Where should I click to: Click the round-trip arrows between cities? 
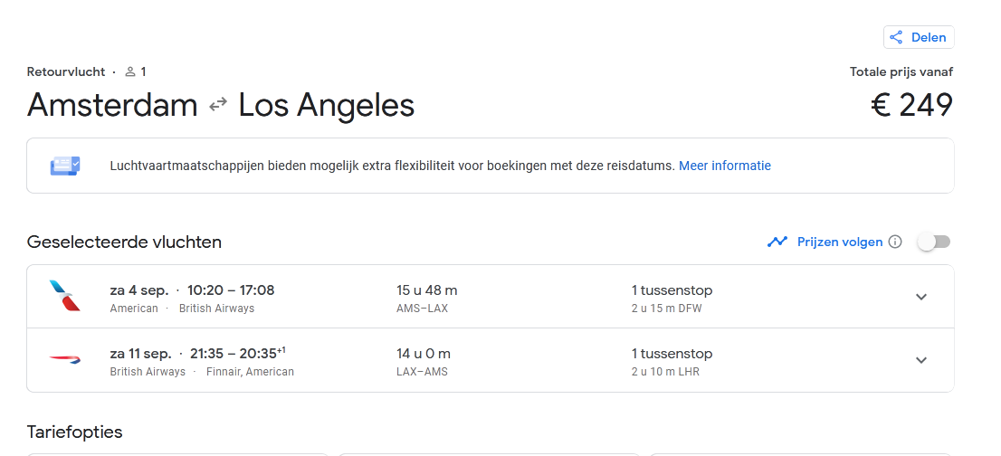218,105
